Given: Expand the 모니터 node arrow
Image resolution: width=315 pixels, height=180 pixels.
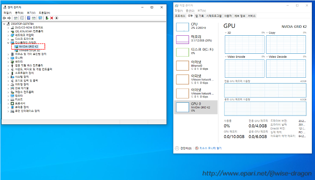Looking at the screenshot, I should tap(8, 58).
